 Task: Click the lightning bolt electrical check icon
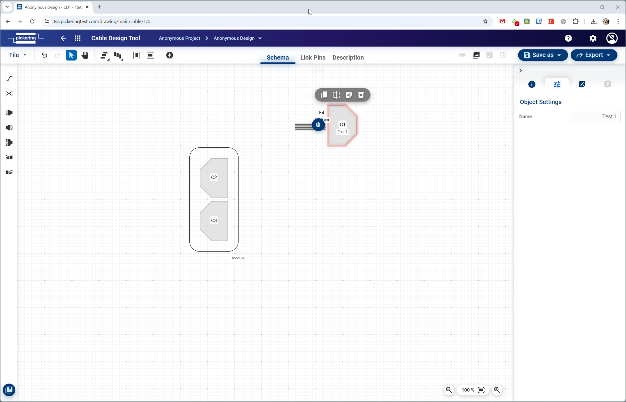(169, 55)
